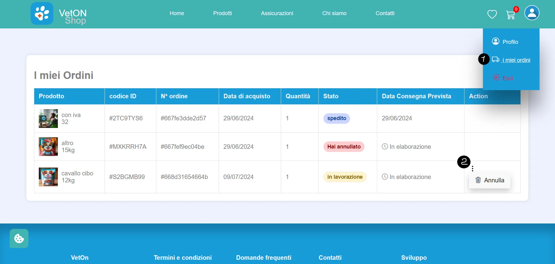The width and height of the screenshot is (555, 264).
Task: Open the wishlist heart icon
Action: pyautogui.click(x=492, y=14)
